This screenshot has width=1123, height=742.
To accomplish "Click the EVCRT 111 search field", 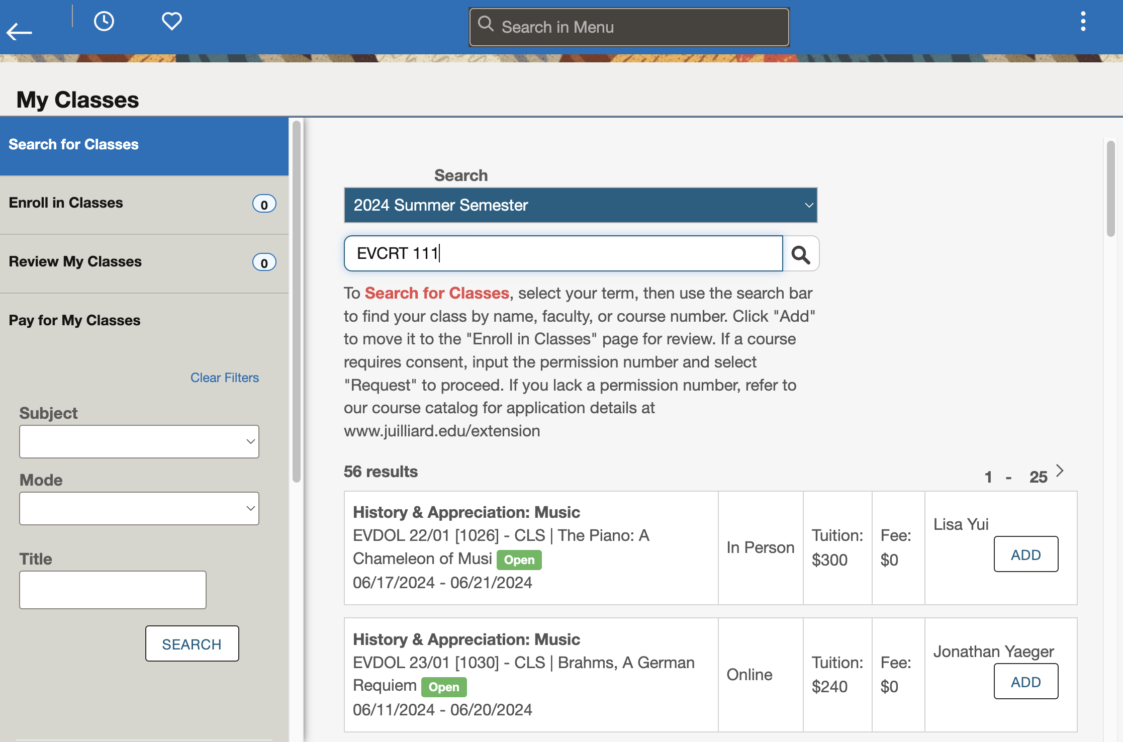I will [x=564, y=254].
